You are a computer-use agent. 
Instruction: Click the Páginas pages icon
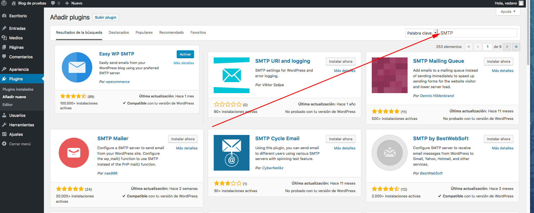[4, 47]
